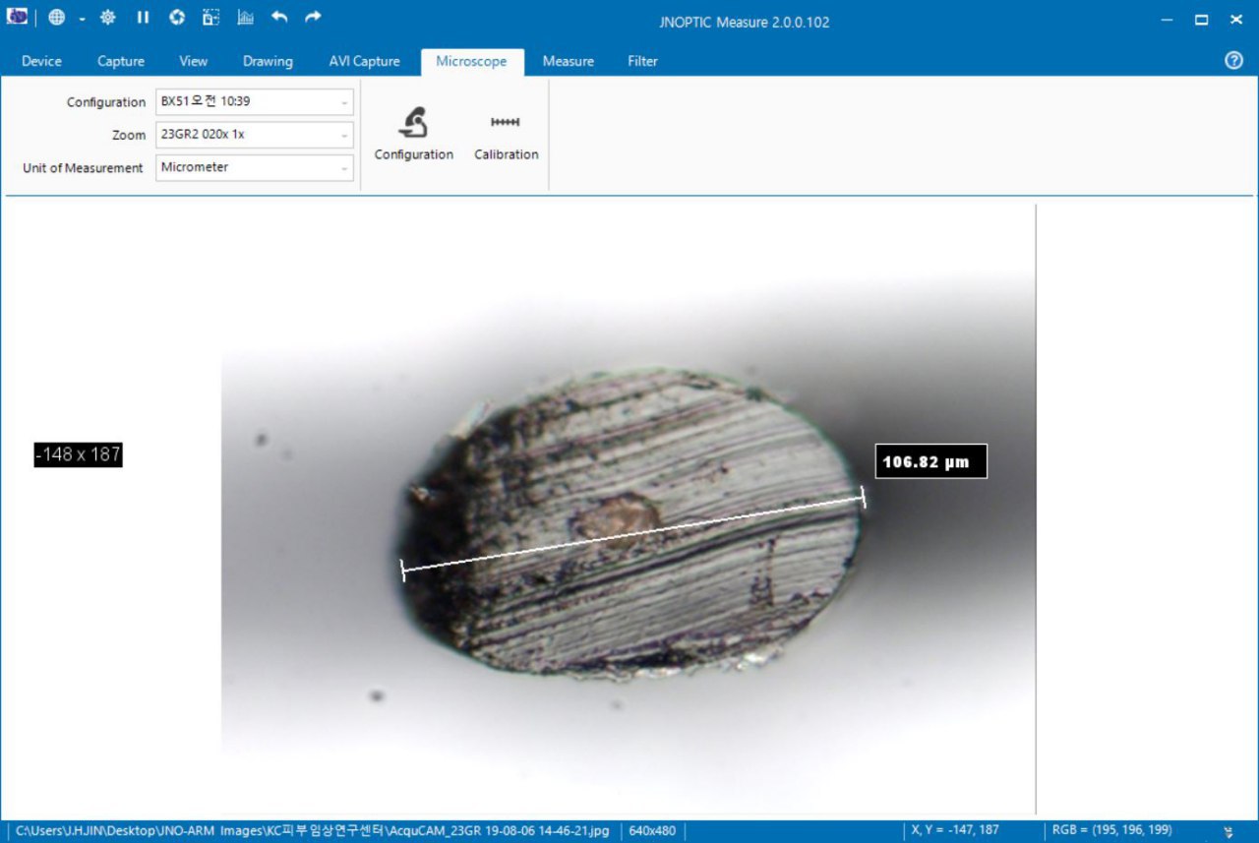Click the globe icon in title bar
Screen dimensions: 1259x843
pos(56,18)
